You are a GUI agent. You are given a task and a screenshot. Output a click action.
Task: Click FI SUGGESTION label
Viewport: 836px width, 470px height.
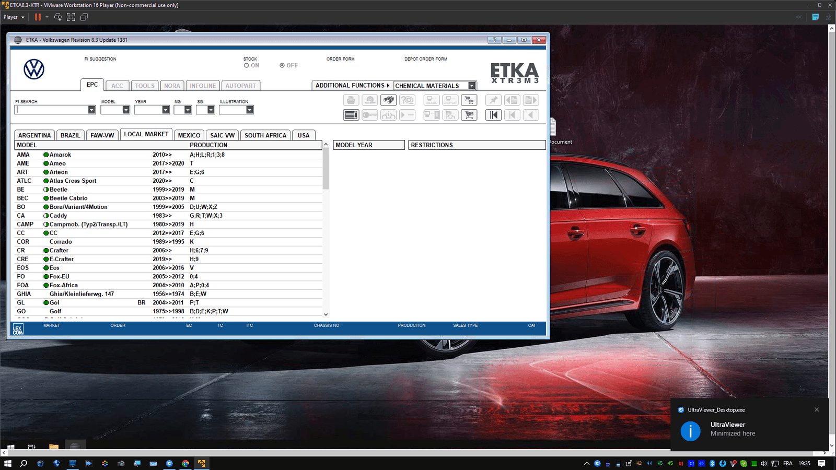pos(100,59)
